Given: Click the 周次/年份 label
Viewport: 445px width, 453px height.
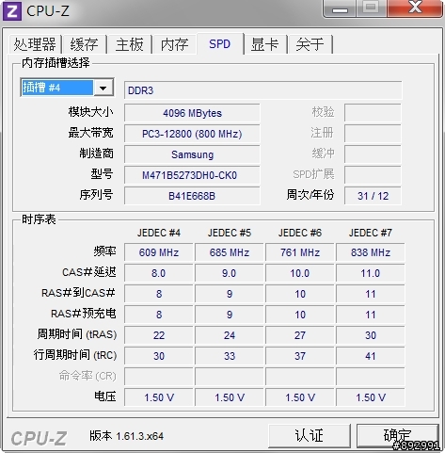Looking at the screenshot, I should [310, 195].
